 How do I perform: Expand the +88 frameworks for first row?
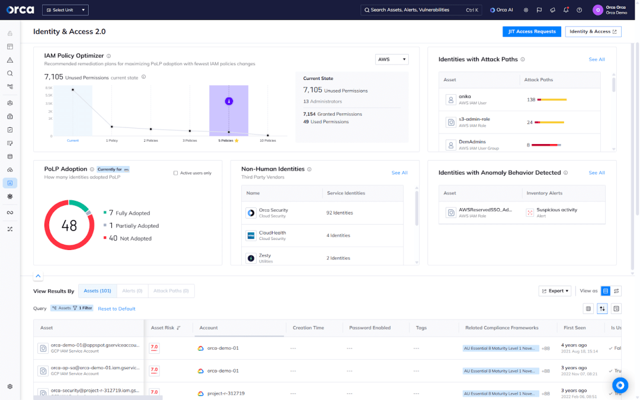545,348
